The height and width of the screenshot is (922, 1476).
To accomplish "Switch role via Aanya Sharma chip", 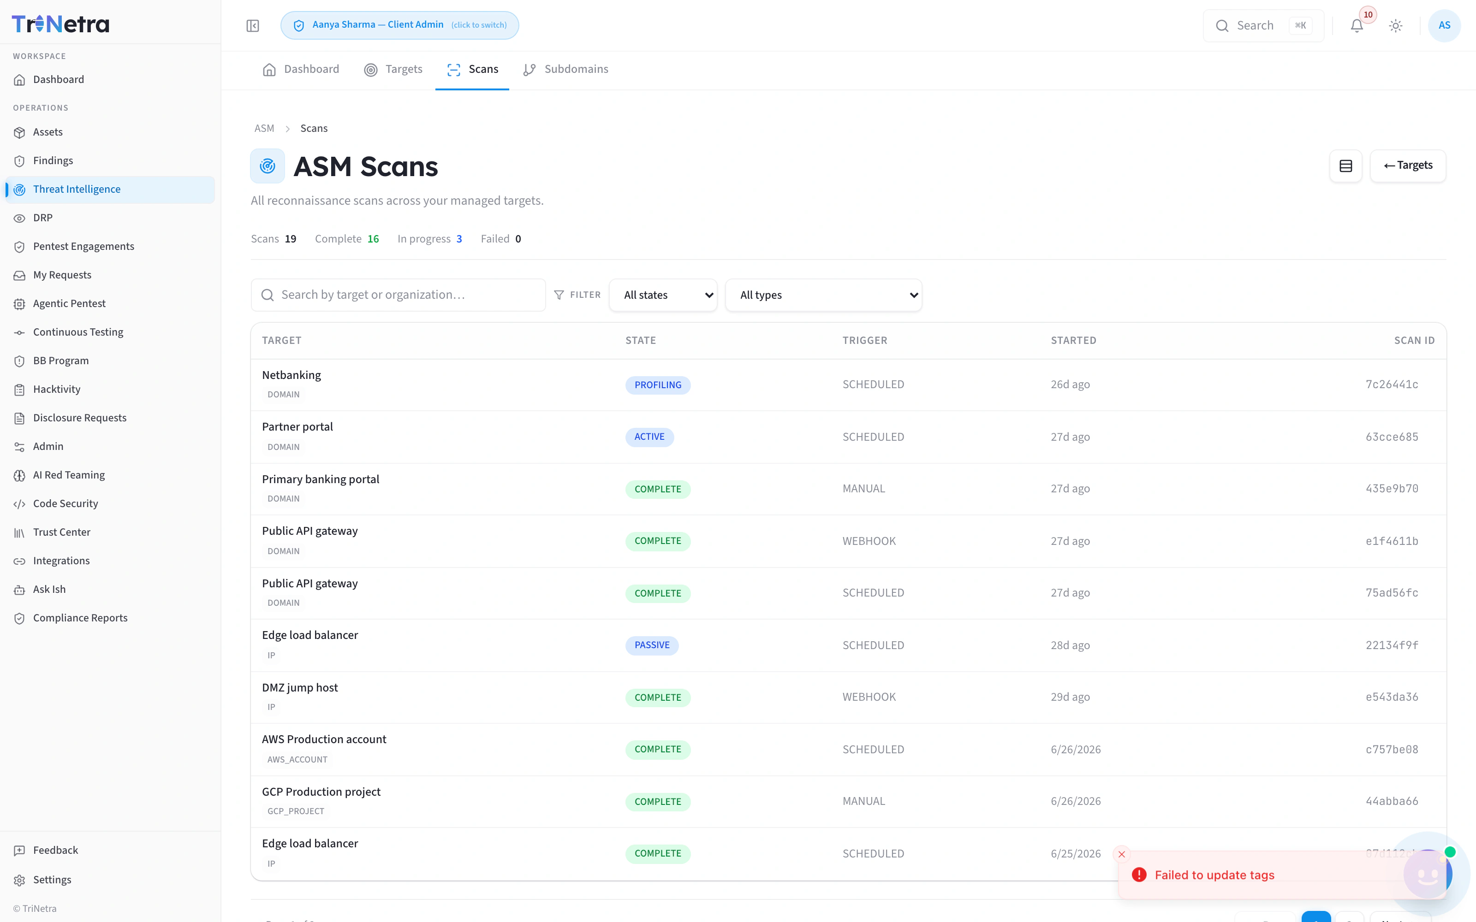I will tap(399, 25).
